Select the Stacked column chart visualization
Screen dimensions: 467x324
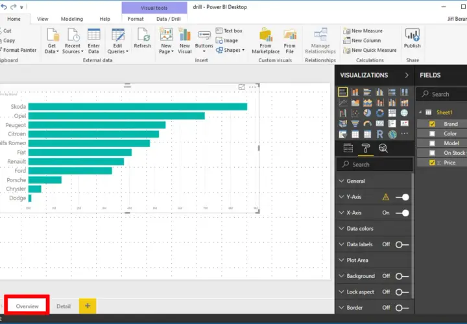coord(355,92)
